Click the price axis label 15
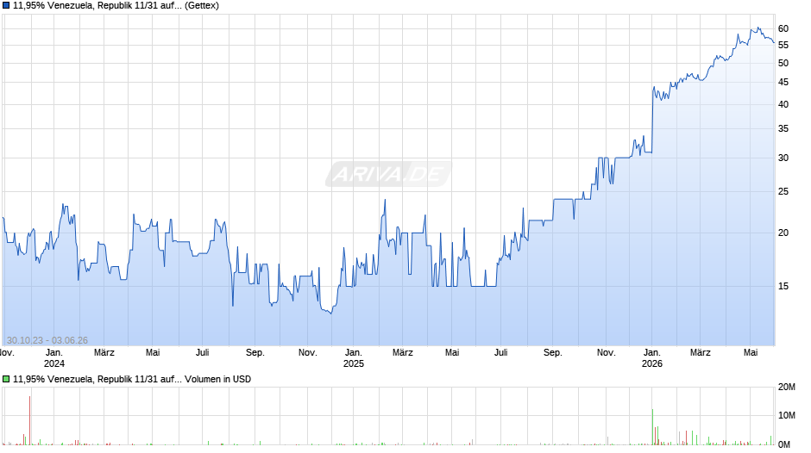 click(783, 286)
